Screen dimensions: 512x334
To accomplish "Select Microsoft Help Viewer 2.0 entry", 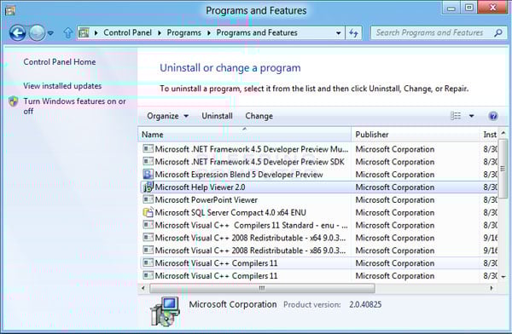I will (319, 187).
